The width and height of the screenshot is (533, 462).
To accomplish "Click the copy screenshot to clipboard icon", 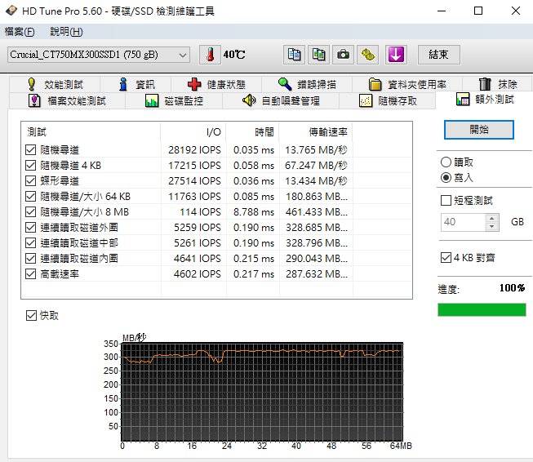I will (319, 55).
